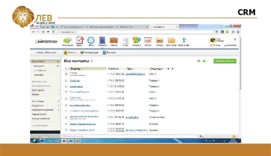Select Идет сделка filter in sidebar
The height and width of the screenshot is (156, 271).
[x=38, y=90]
